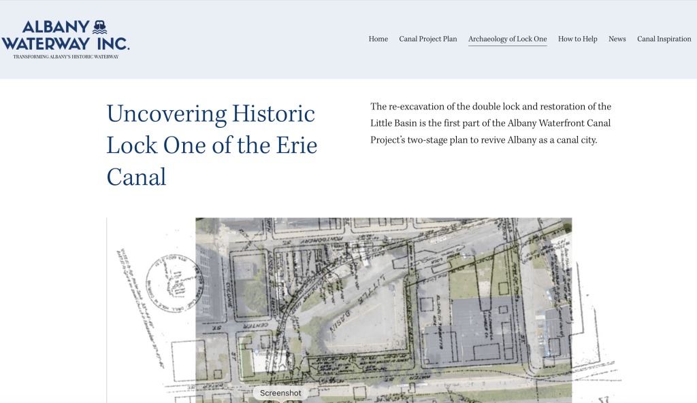Screen dimensions: 697x403
Task: Click the historic canal map overlay image
Action: 363,311
